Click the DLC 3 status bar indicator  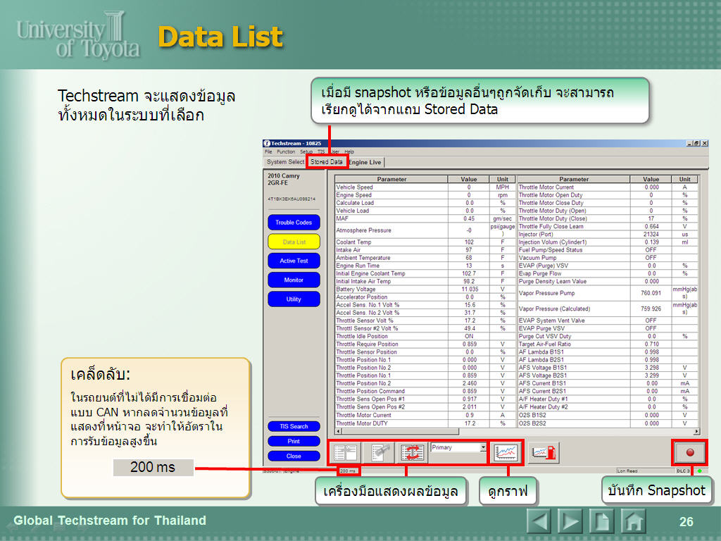point(683,471)
